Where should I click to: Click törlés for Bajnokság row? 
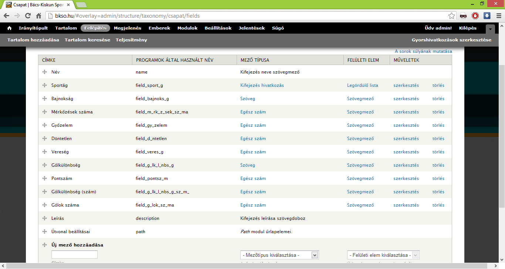(438, 99)
